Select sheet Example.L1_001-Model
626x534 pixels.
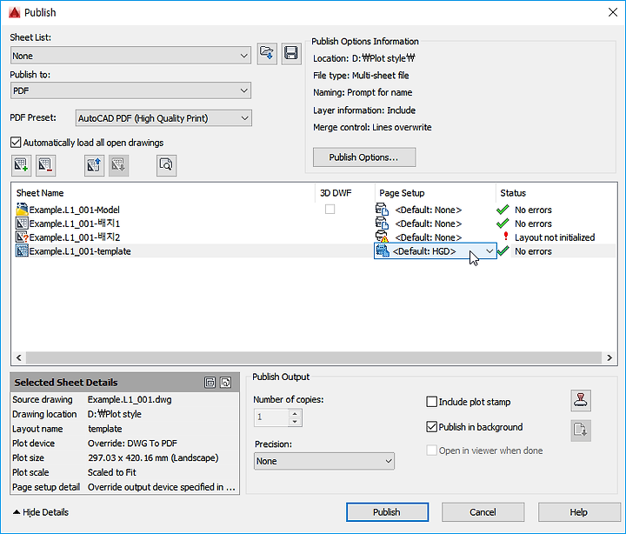(74, 210)
